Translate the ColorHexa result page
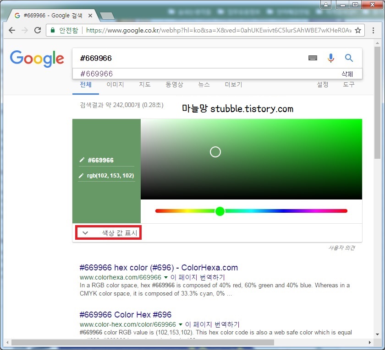Image resolution: width=385 pixels, height=350 pixels. point(198,277)
